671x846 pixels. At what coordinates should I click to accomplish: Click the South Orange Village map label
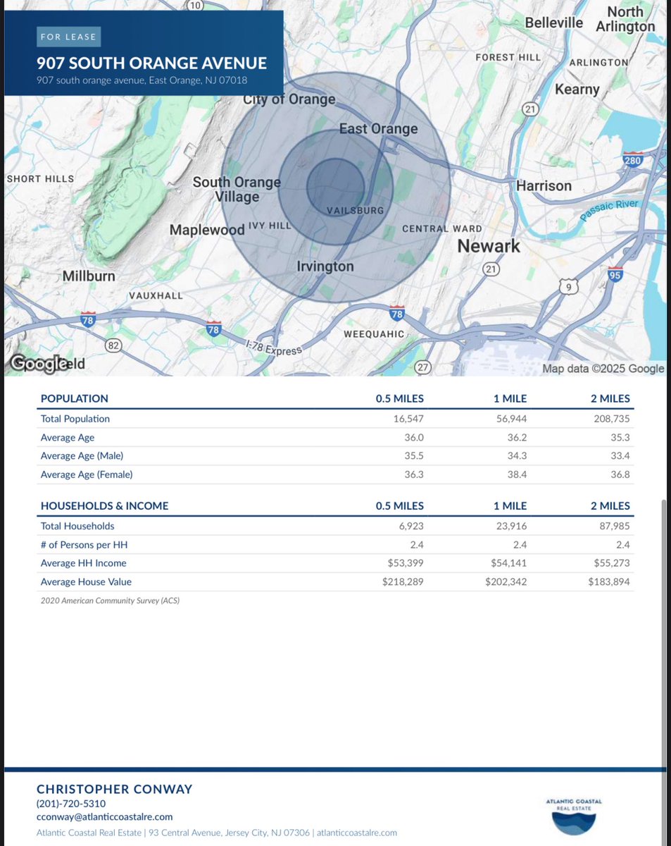(x=237, y=189)
